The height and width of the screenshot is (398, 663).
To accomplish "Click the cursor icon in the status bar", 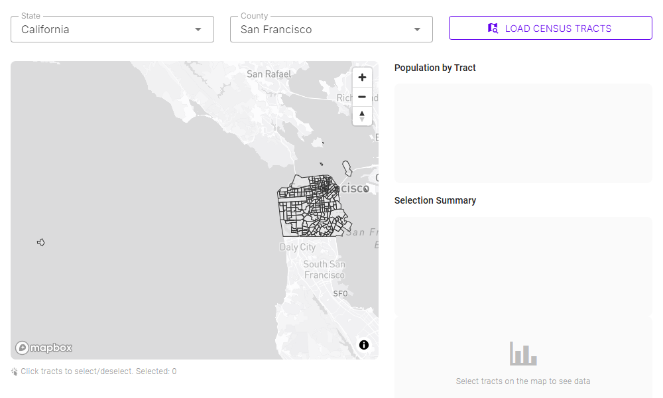I will [x=13, y=371].
